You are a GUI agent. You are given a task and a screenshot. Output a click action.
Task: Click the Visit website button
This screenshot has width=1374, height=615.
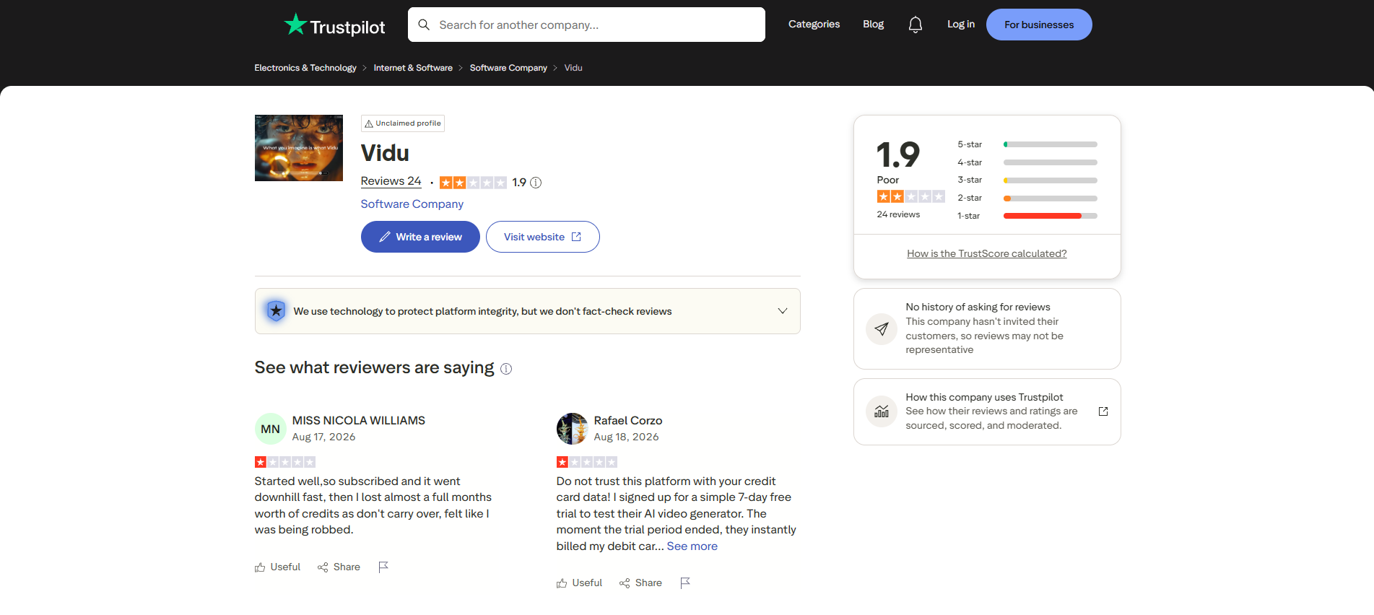pos(543,237)
